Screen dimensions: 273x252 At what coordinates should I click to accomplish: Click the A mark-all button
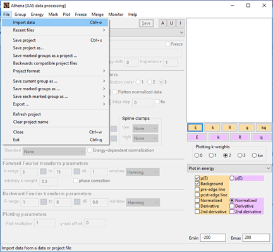pyautogui.click(x=162, y=23)
